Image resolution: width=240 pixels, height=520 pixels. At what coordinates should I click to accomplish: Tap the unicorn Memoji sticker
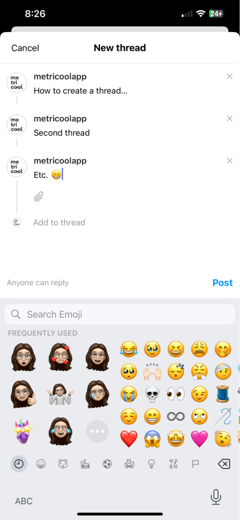(x=23, y=431)
